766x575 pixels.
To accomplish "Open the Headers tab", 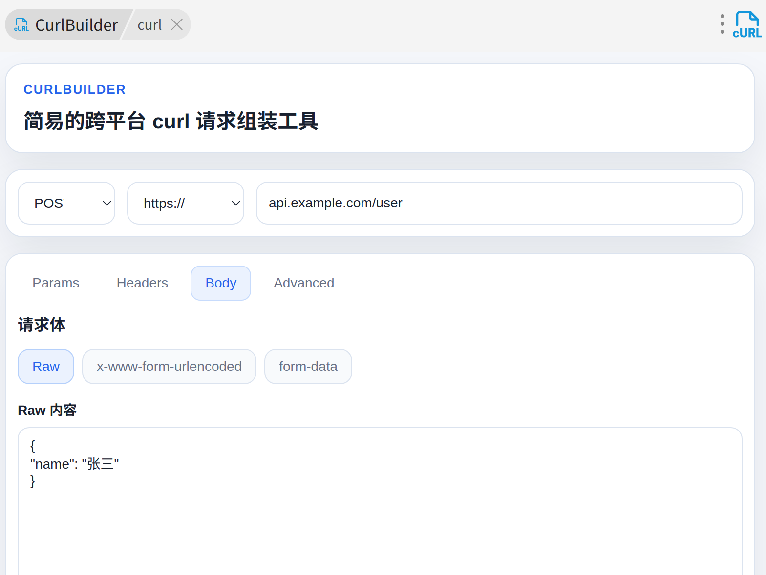I will tap(142, 283).
